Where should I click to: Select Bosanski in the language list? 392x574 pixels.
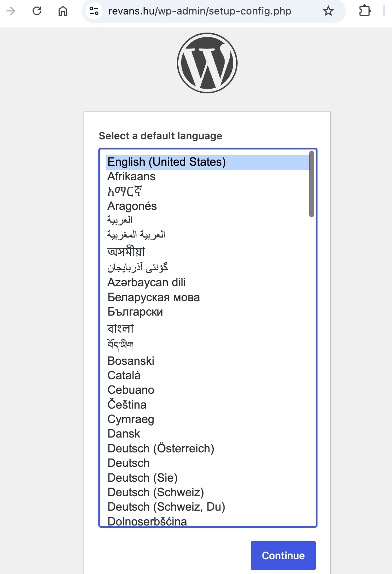(208, 361)
